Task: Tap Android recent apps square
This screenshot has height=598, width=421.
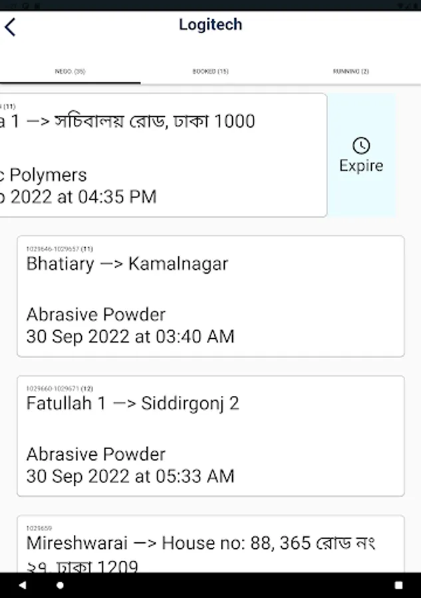Action: click(x=398, y=585)
